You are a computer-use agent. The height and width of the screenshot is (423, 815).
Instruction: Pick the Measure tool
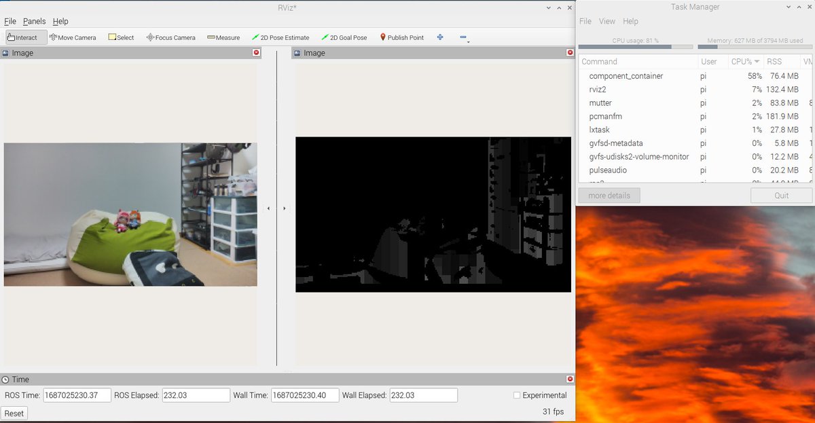click(223, 37)
